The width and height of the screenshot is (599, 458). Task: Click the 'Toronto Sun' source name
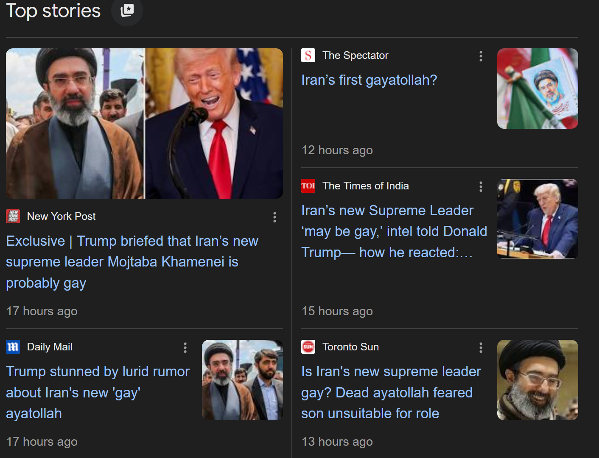(350, 347)
